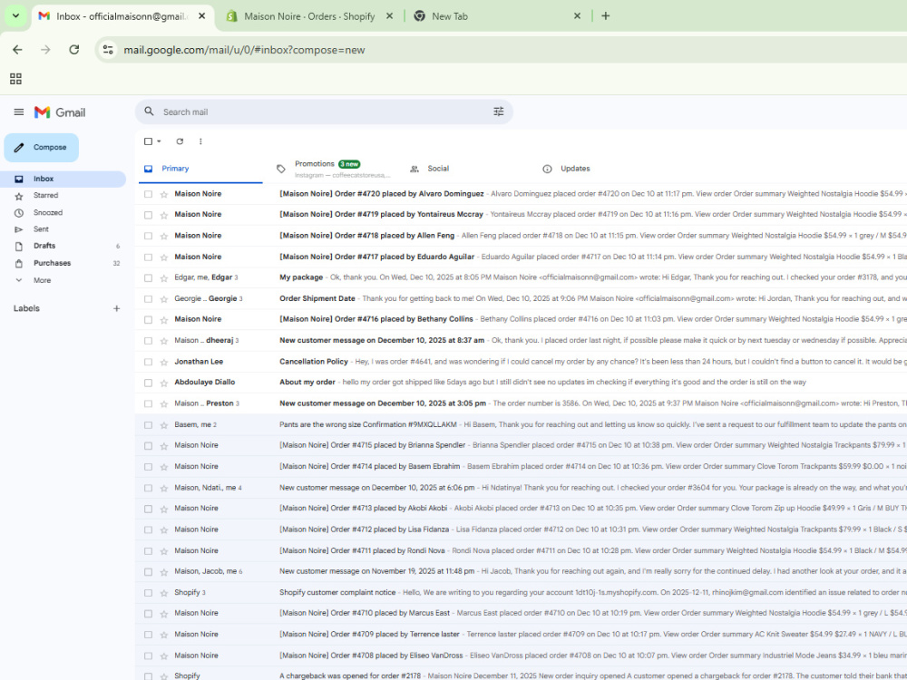Click the Sent arrow icon in sidebar
The height and width of the screenshot is (680, 907).
click(x=19, y=229)
